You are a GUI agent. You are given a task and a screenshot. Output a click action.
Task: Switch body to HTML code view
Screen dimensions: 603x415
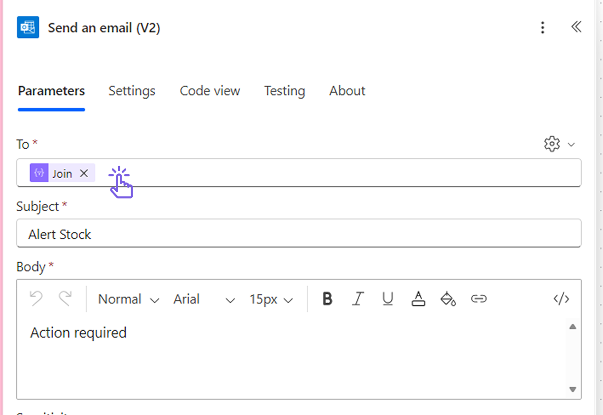[x=561, y=299]
